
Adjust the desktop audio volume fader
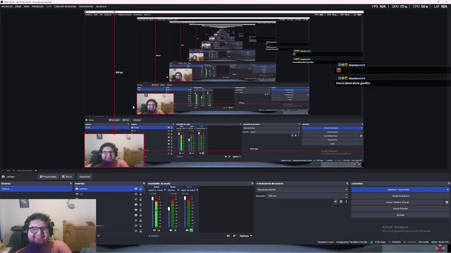[153, 199]
